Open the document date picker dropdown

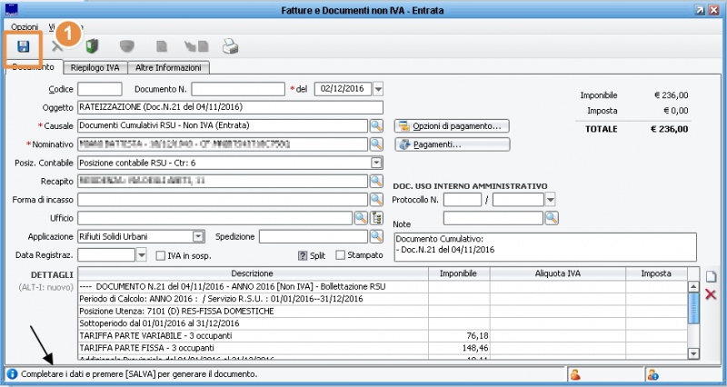pos(378,88)
